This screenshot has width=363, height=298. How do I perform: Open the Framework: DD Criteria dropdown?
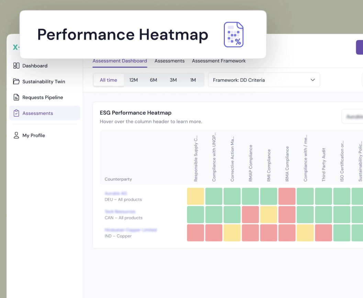click(x=264, y=80)
